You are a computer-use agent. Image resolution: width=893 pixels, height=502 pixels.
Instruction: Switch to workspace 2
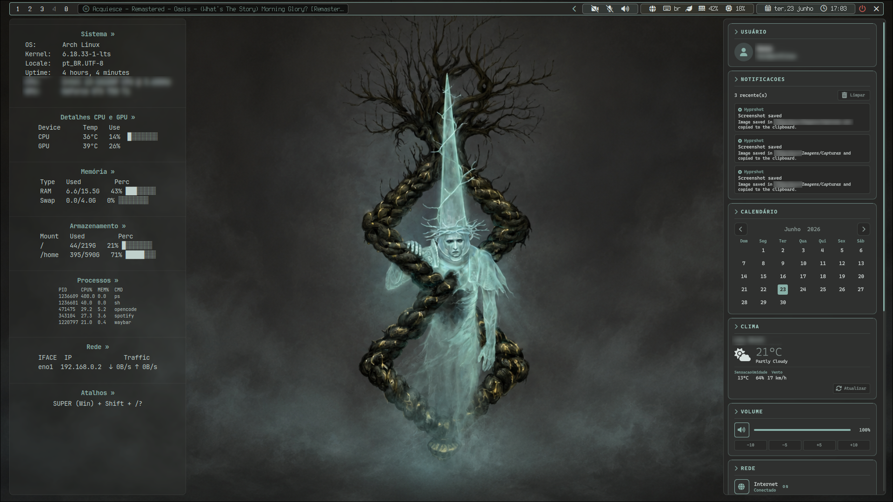[30, 9]
